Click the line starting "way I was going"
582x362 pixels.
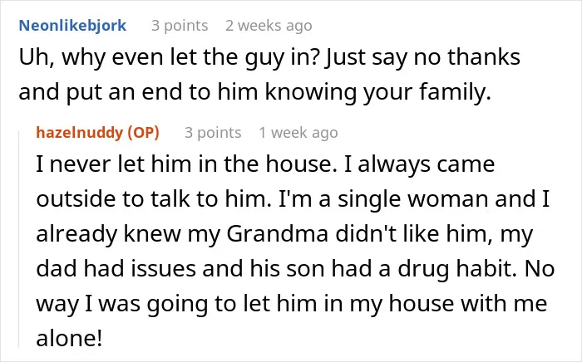coord(292,304)
